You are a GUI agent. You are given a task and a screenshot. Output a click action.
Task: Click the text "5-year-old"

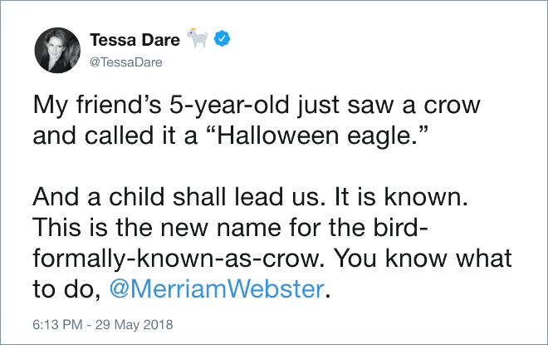click(230, 105)
